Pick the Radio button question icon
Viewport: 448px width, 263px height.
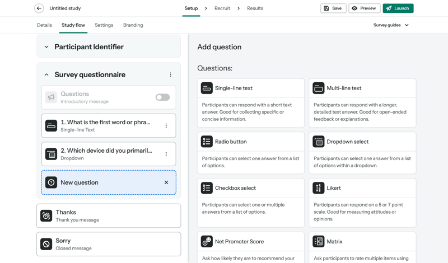(207, 142)
